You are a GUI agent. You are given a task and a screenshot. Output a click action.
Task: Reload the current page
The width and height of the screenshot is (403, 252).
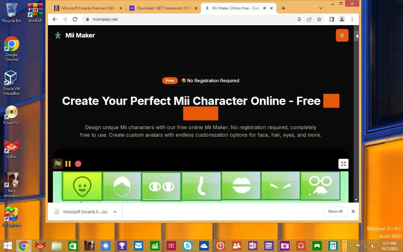tap(75, 19)
